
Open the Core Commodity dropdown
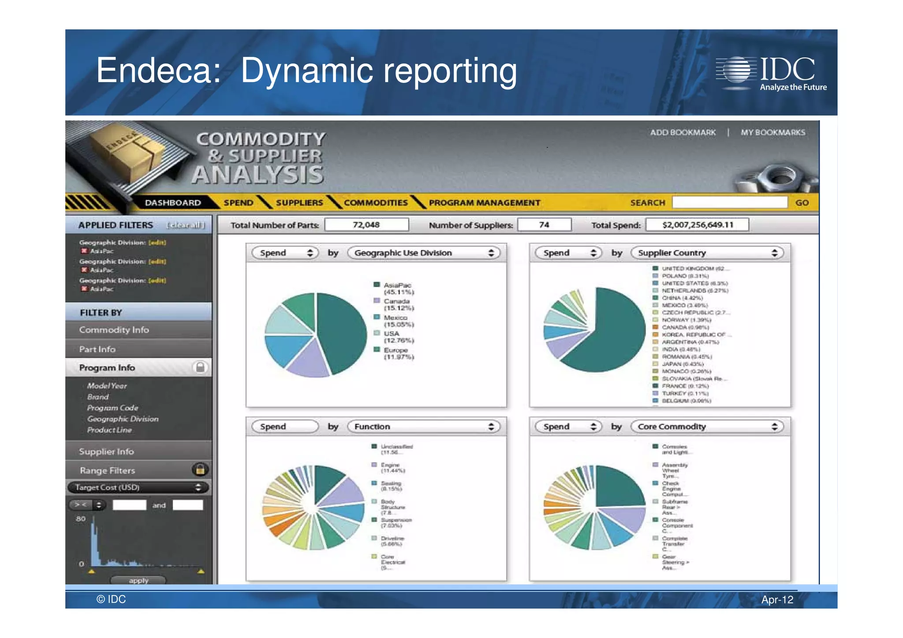(707, 426)
